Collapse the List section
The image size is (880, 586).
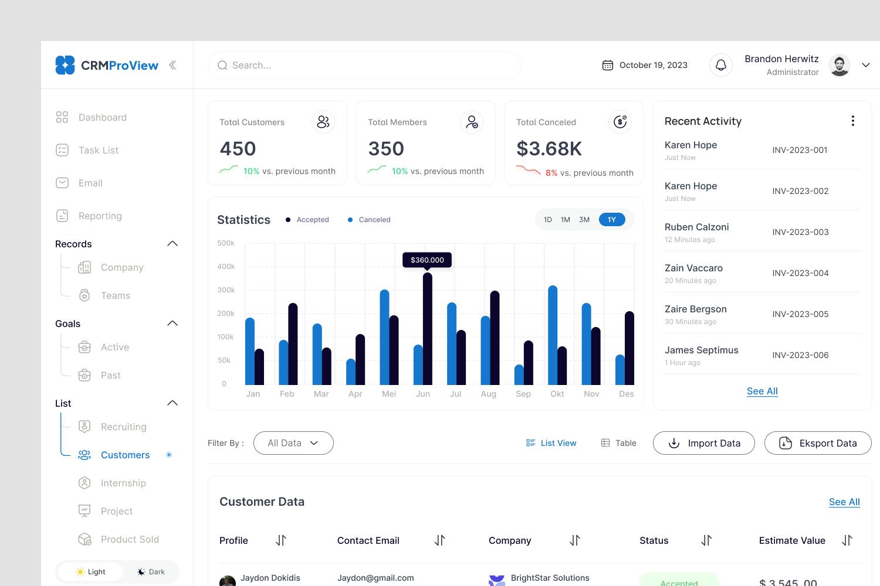[172, 403]
